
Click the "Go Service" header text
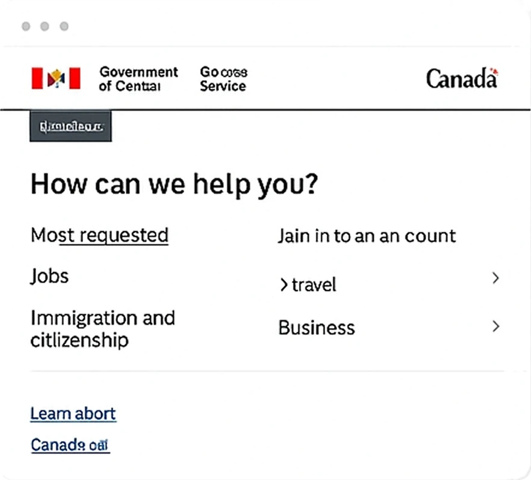click(223, 78)
